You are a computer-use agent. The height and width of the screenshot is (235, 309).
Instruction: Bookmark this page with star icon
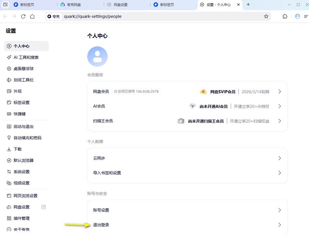[x=266, y=16]
